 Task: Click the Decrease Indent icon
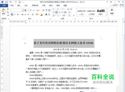click(x=68, y=9)
